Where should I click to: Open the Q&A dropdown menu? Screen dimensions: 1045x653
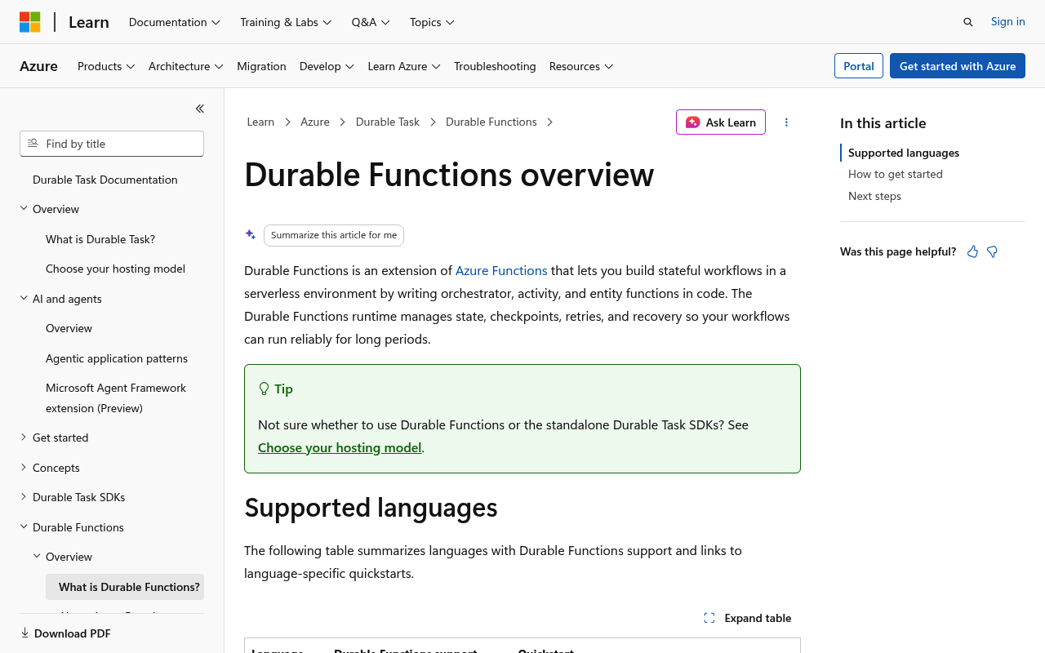pos(371,22)
